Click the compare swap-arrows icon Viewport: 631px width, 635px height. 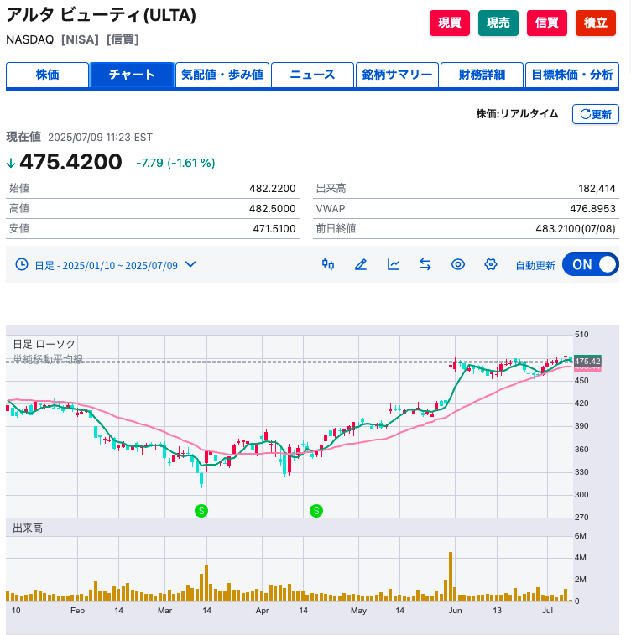point(425,265)
